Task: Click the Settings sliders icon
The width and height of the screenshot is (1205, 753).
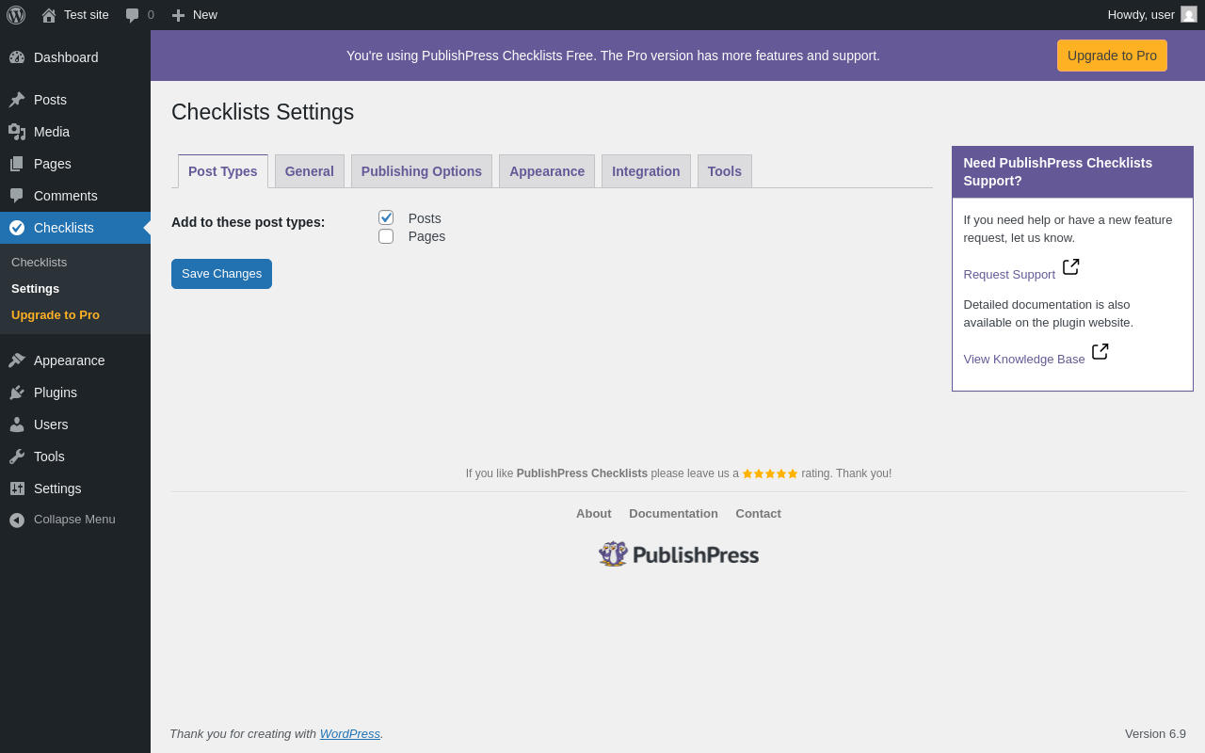Action: (17, 489)
